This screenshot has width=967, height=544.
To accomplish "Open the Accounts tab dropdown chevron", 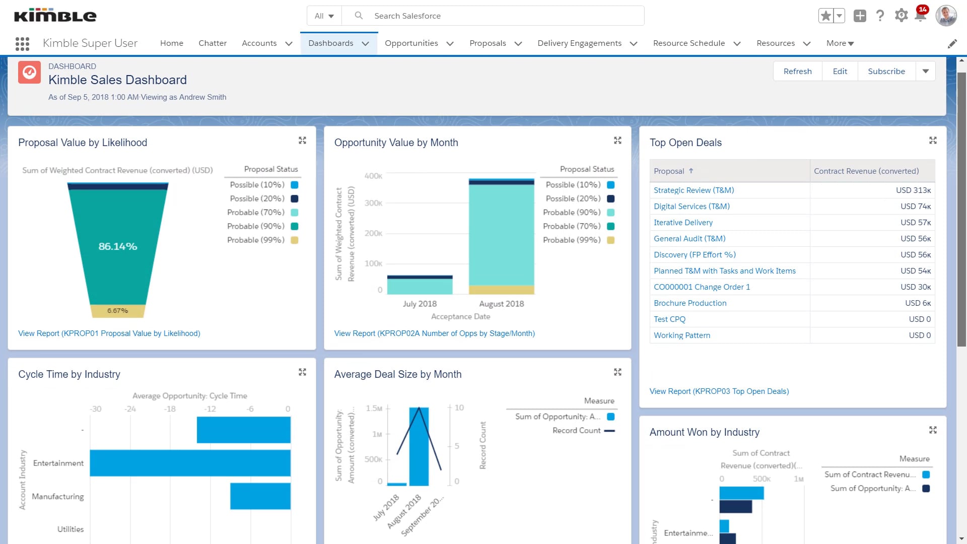I will coord(289,44).
